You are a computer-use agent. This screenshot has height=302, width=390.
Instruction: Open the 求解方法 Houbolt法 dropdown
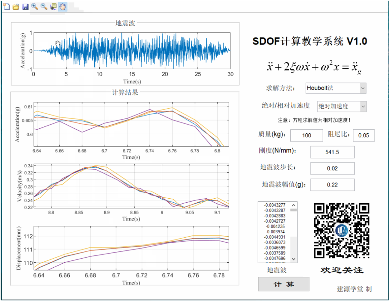click(336, 88)
